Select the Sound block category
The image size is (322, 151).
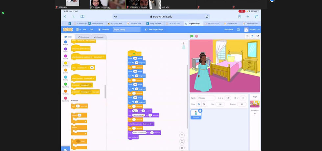coord(65,57)
